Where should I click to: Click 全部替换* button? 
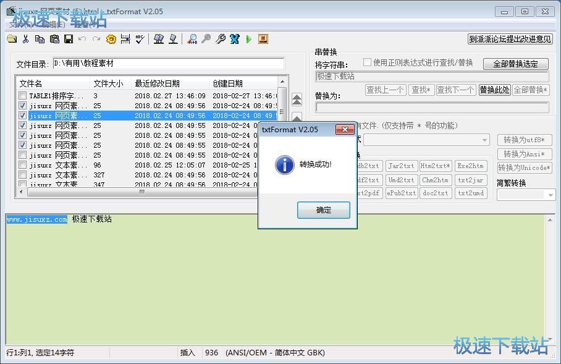pyautogui.click(x=531, y=90)
